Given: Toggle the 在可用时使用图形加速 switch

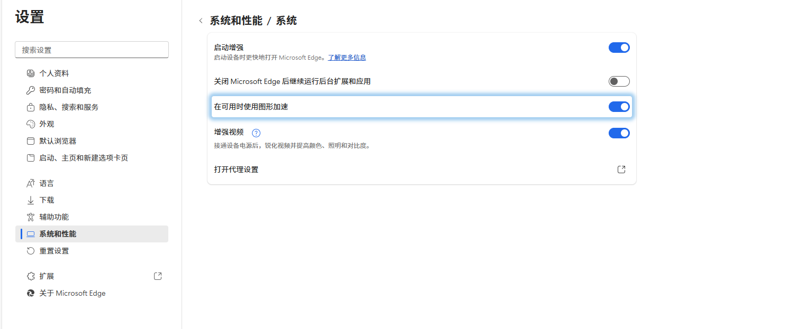Looking at the screenshot, I should pyautogui.click(x=619, y=107).
